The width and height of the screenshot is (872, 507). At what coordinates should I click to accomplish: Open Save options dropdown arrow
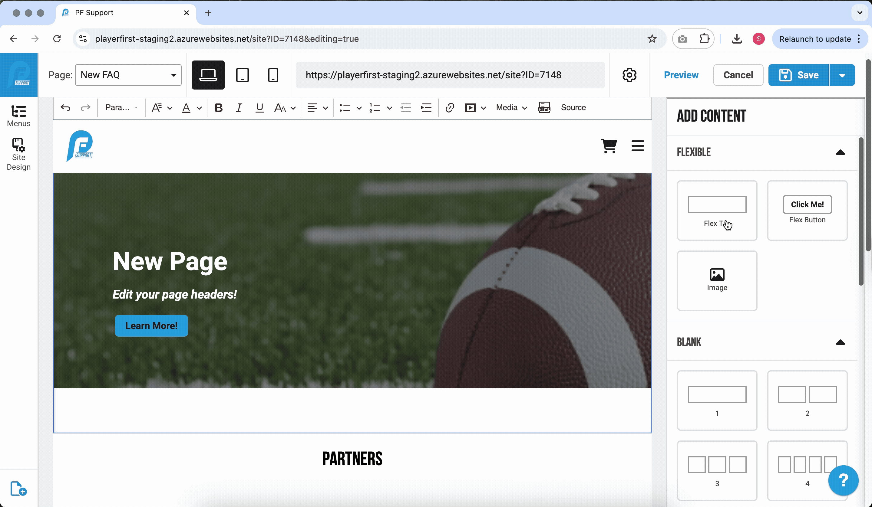(842, 75)
